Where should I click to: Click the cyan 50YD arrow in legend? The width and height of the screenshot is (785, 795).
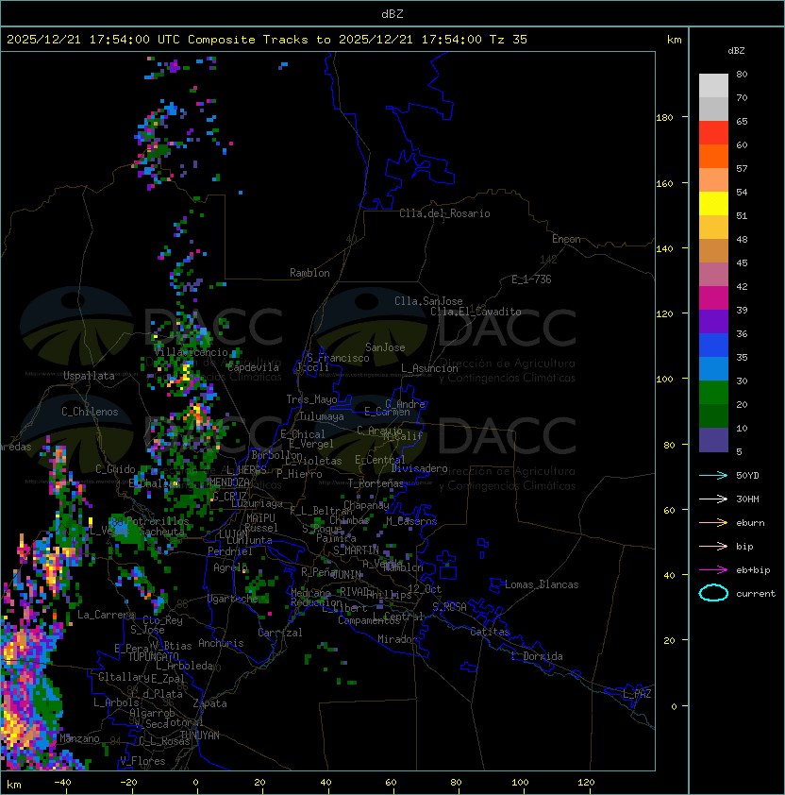[x=713, y=475]
